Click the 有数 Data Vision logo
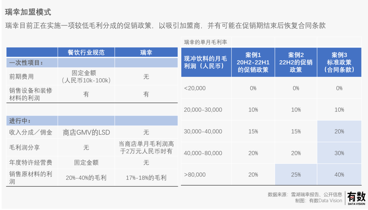This screenshot has height=210, width=368. (356, 198)
